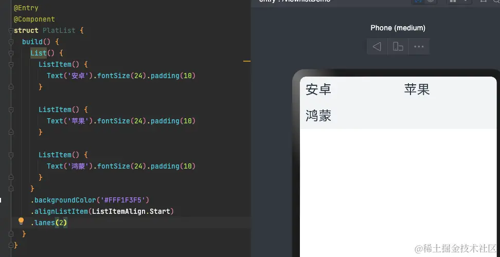The width and height of the screenshot is (500, 257).
Task: Place cursor in .lanes(2) call
Action: coord(49,223)
